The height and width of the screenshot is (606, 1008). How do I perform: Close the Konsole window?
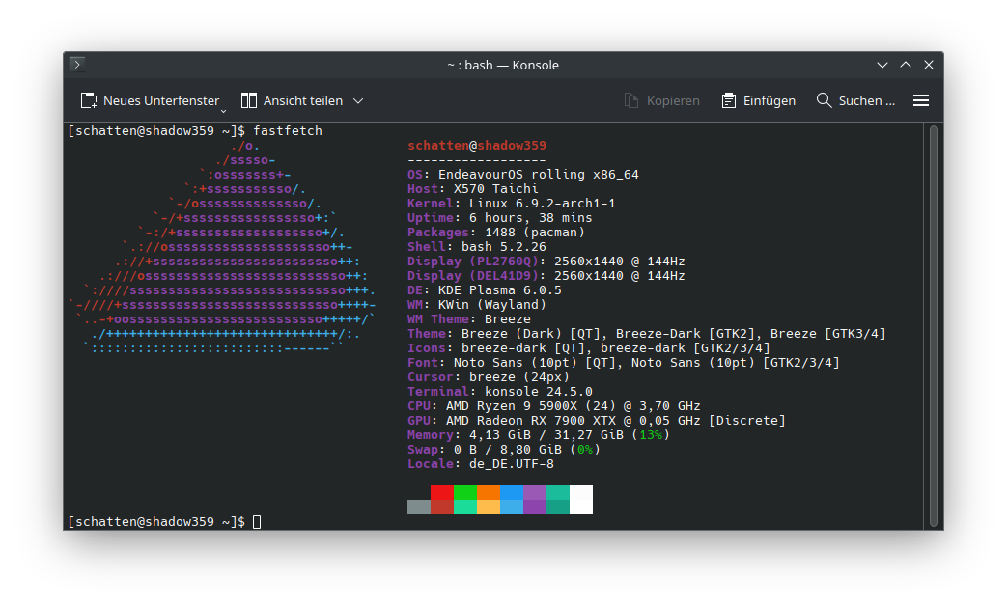coord(929,65)
